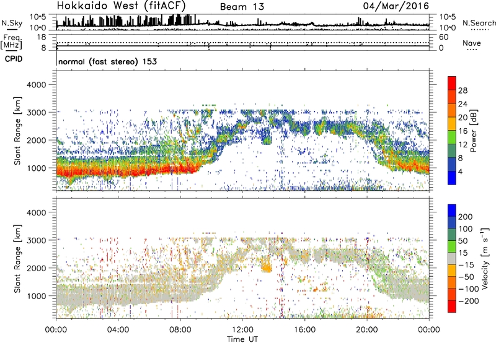Click the Time UT axis title
Viewport: 496px width, 343px height.
point(242,339)
